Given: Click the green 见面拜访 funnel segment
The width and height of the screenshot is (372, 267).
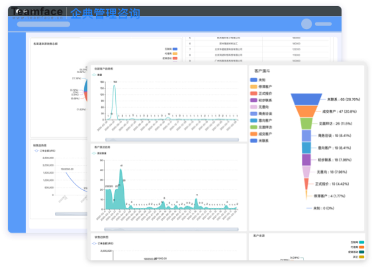Looking at the screenshot, I should [306, 124].
